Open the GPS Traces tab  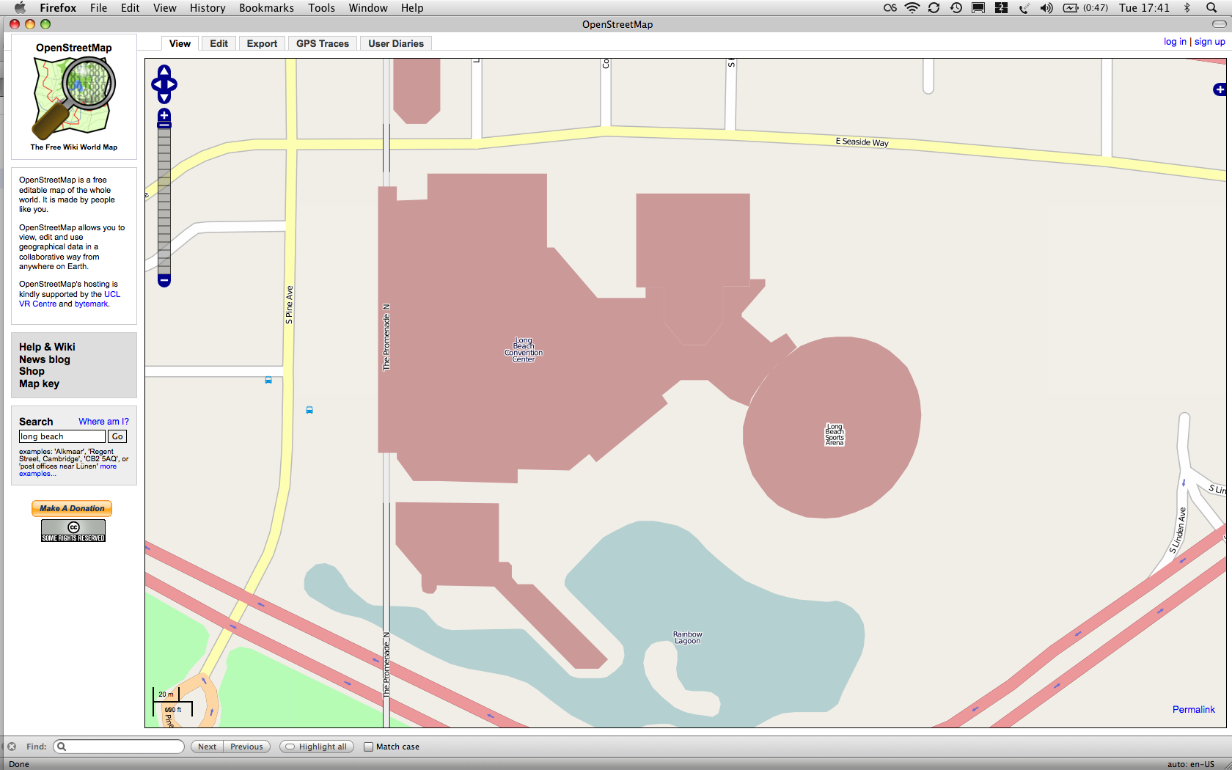coord(323,44)
